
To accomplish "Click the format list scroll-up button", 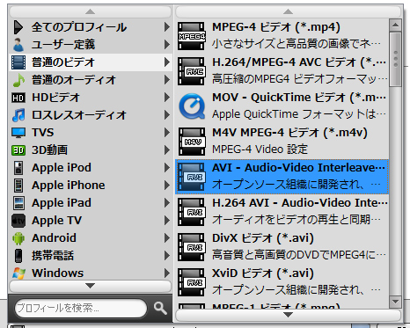I will click(288, 11).
